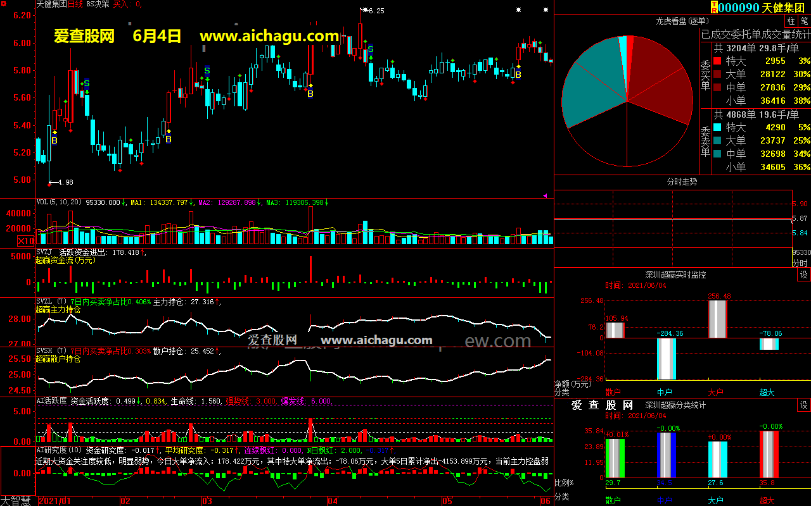The image size is (811, 506).
Task: Click the 天健集团 name in the top-right header
Action: (x=783, y=8)
